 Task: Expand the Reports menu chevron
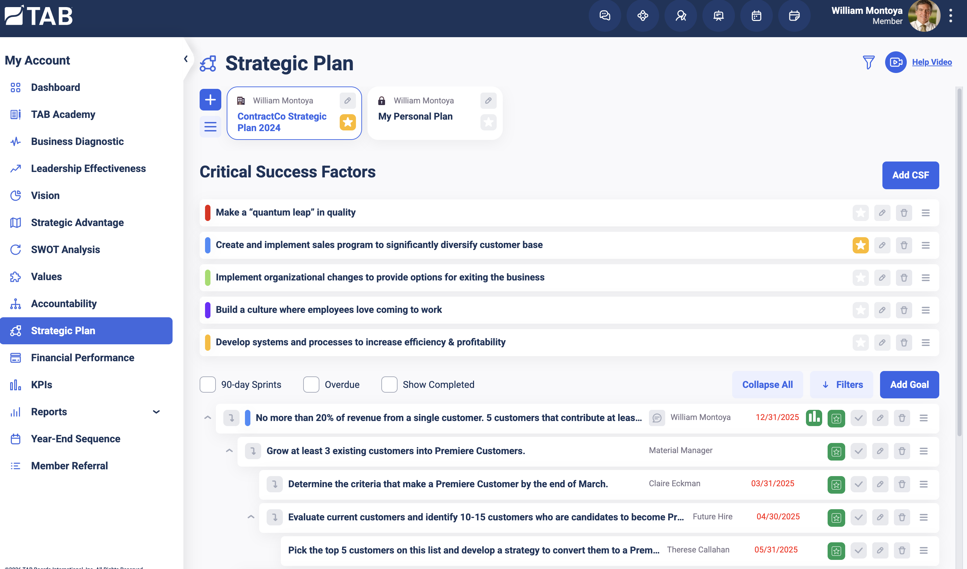click(156, 412)
